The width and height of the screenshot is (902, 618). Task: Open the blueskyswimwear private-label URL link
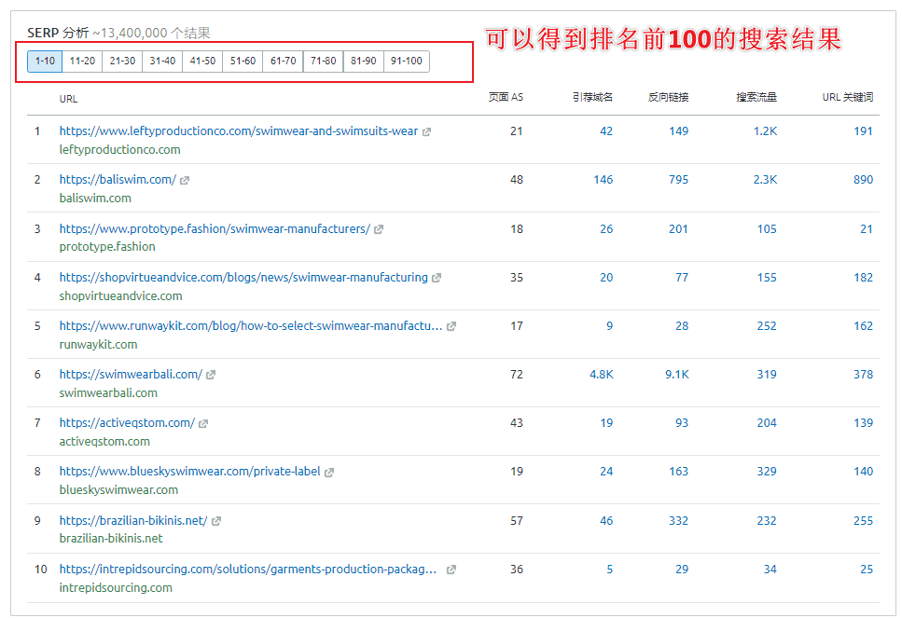tap(189, 472)
